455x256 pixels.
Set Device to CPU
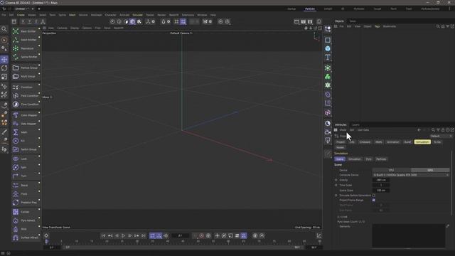tap(391, 170)
